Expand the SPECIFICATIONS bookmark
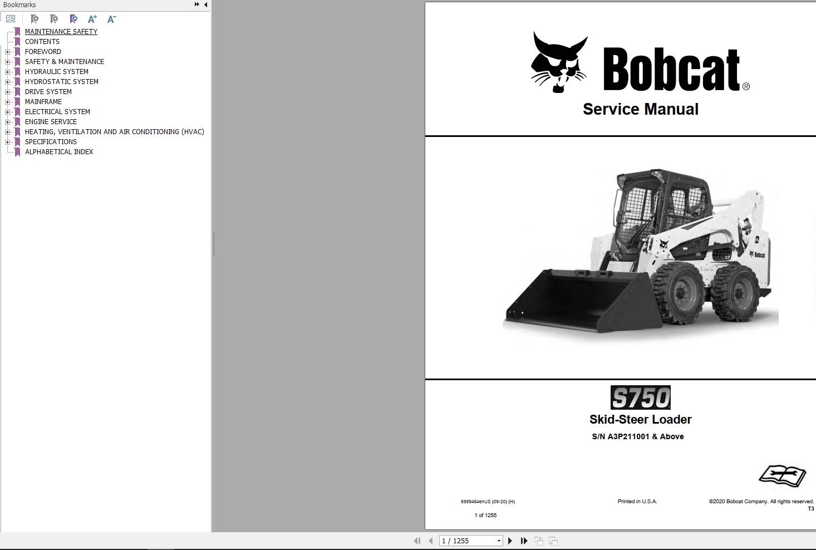The height and width of the screenshot is (550, 816). (x=7, y=142)
